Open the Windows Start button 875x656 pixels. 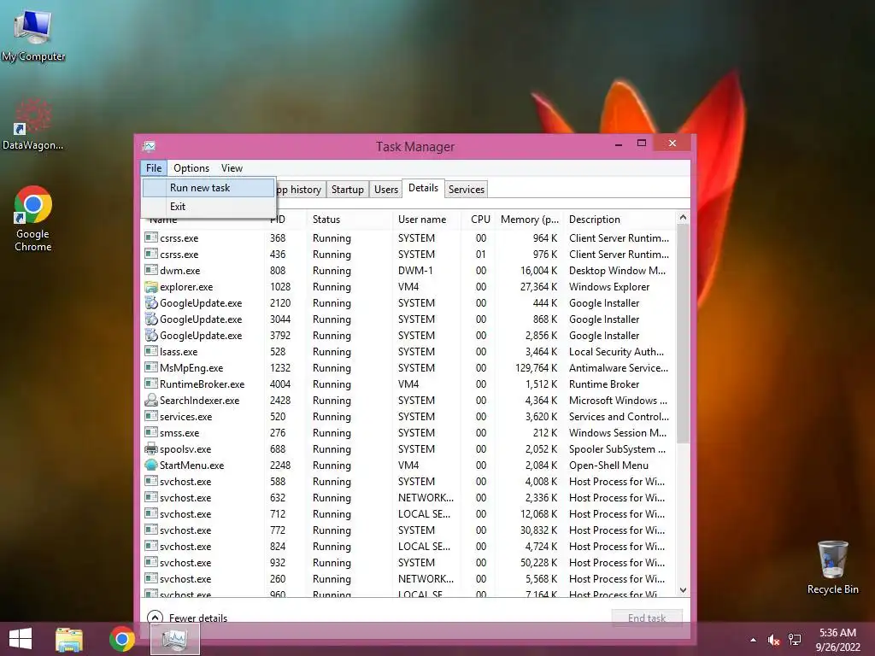tap(21, 639)
